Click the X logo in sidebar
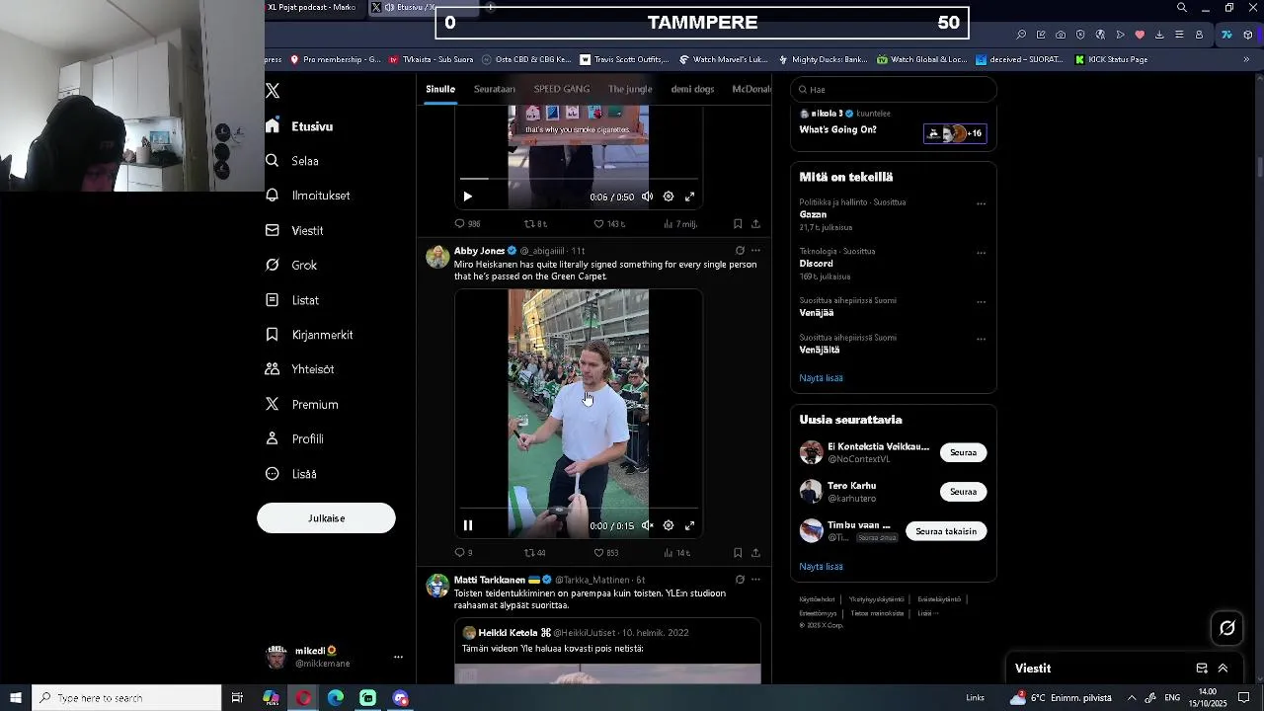 [273, 91]
